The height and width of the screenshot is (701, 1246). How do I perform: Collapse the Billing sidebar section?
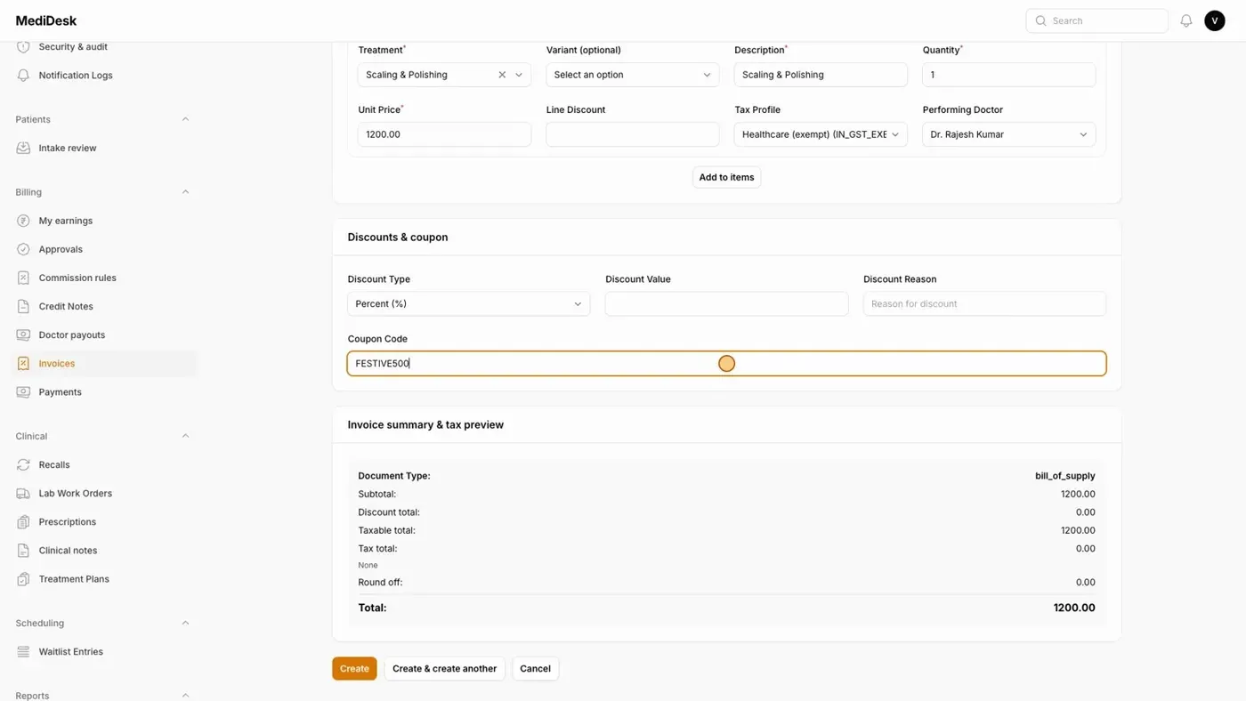coord(185,192)
